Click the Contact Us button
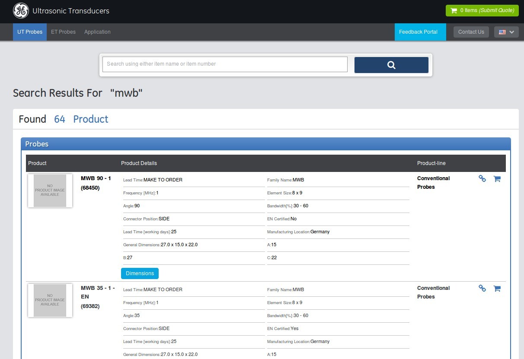 pyautogui.click(x=471, y=32)
